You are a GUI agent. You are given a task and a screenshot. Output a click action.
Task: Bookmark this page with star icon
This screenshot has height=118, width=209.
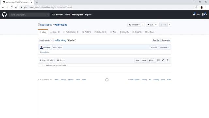196,7
